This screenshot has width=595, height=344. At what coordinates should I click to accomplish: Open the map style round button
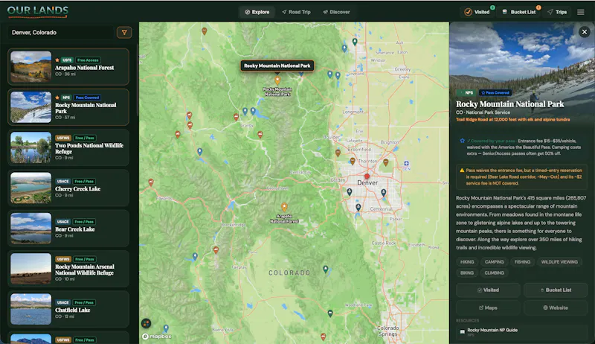tap(146, 323)
